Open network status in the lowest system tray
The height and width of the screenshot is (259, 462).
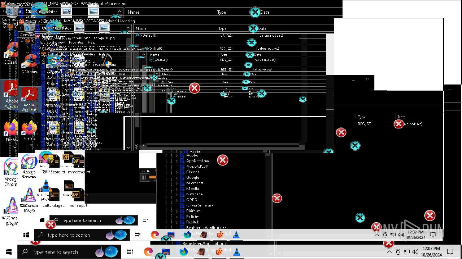click(x=407, y=252)
